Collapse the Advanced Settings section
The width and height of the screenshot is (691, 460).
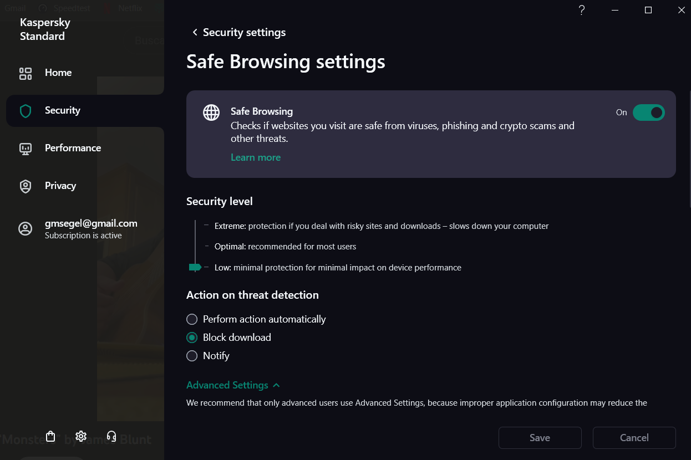(x=233, y=385)
